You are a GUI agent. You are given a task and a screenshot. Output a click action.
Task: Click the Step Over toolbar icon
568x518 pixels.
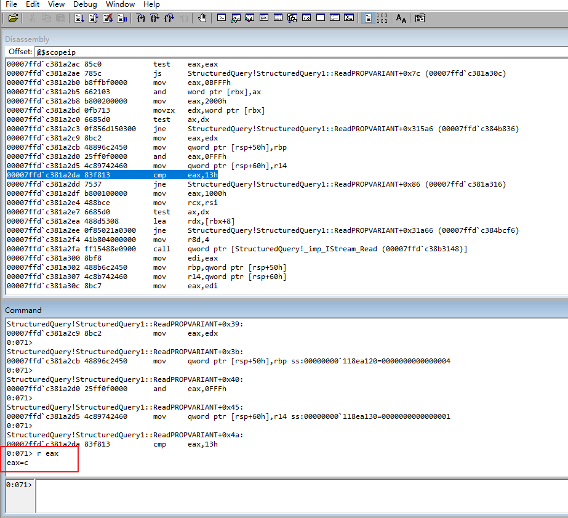click(x=155, y=18)
